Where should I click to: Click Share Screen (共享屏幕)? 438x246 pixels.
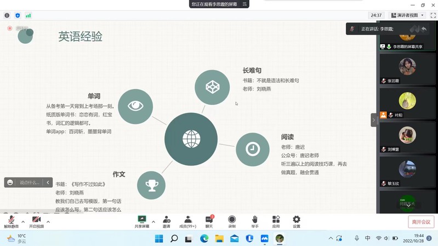click(x=142, y=221)
